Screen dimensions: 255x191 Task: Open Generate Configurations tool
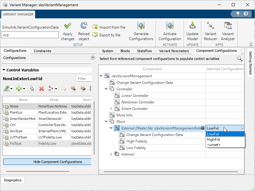(x=141, y=26)
